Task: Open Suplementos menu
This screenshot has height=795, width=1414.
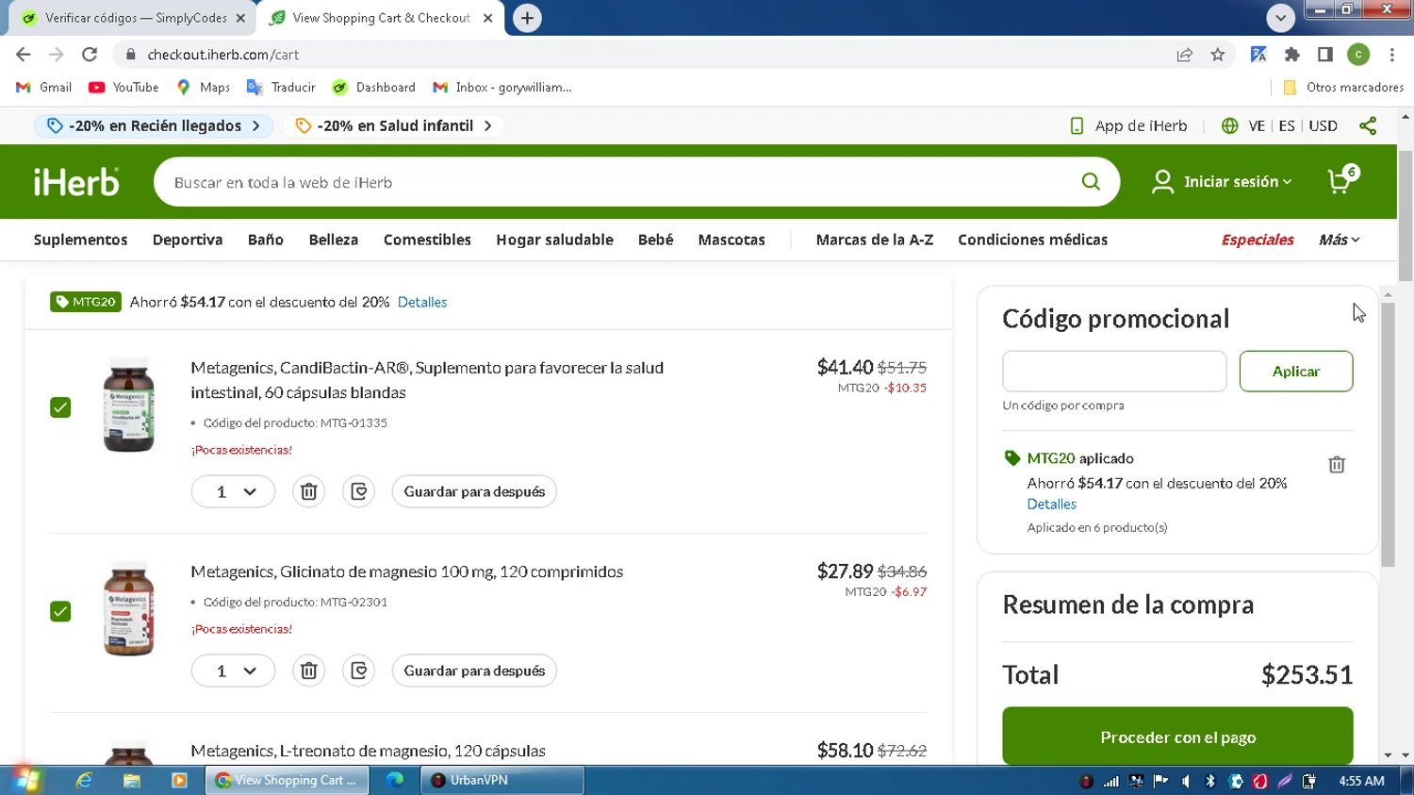Action: click(x=80, y=240)
